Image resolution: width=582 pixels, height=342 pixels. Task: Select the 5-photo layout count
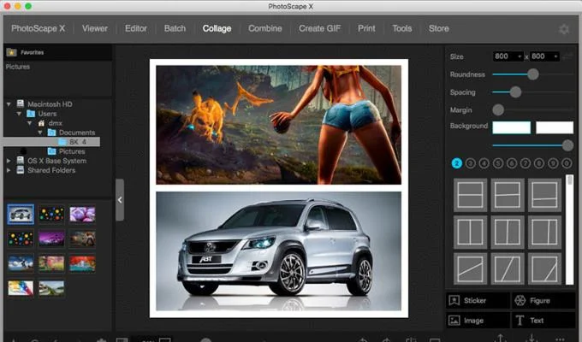(498, 163)
